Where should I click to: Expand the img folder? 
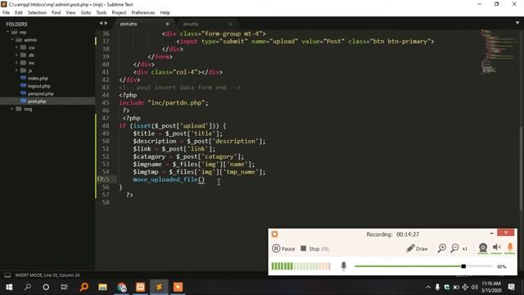[12, 109]
